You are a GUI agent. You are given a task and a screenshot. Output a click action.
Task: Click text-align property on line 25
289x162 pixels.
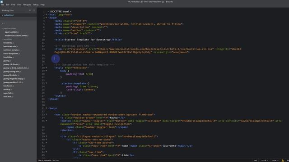point(75,90)
